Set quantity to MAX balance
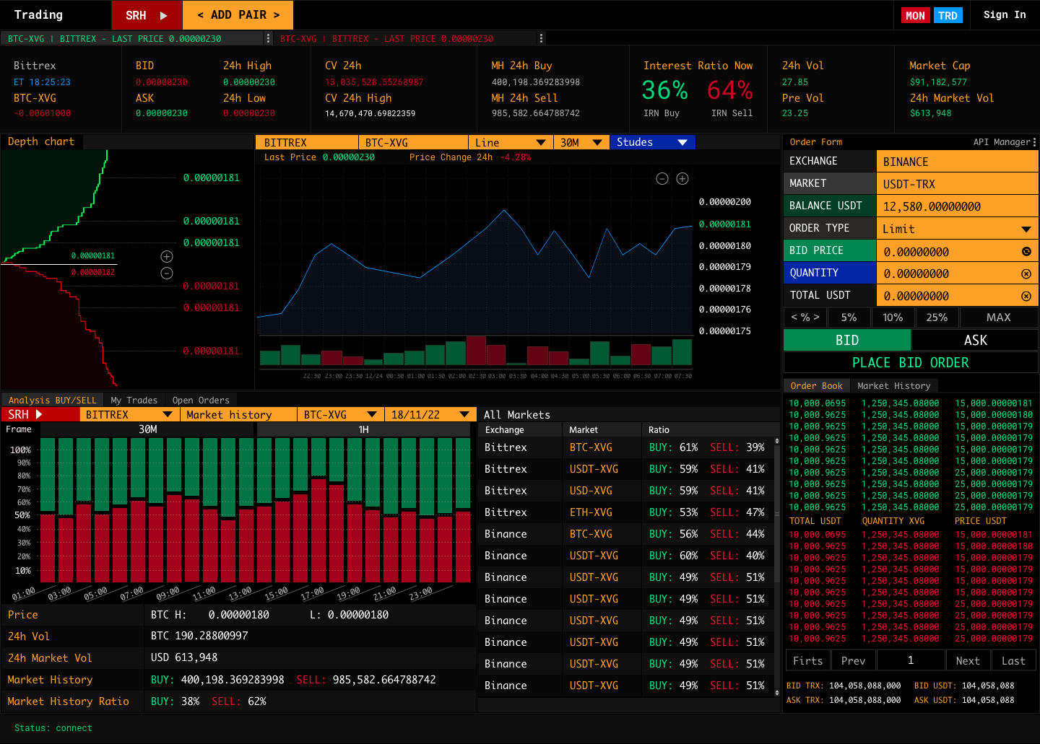 pos(999,318)
